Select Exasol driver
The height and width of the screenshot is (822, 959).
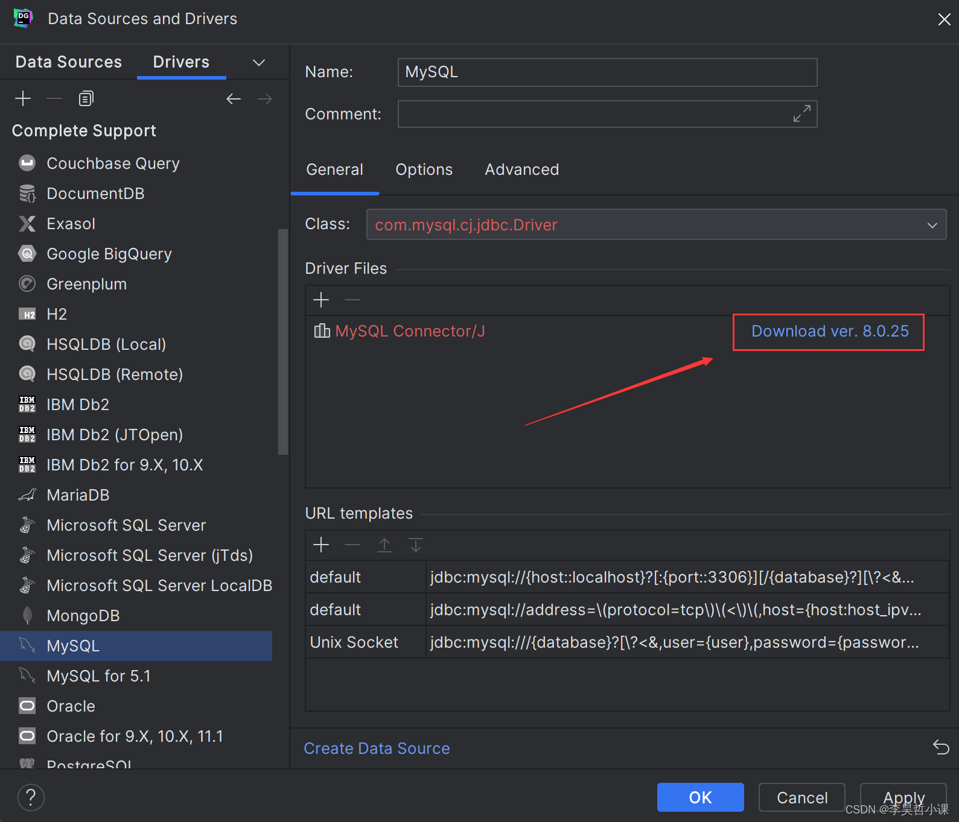(136, 224)
